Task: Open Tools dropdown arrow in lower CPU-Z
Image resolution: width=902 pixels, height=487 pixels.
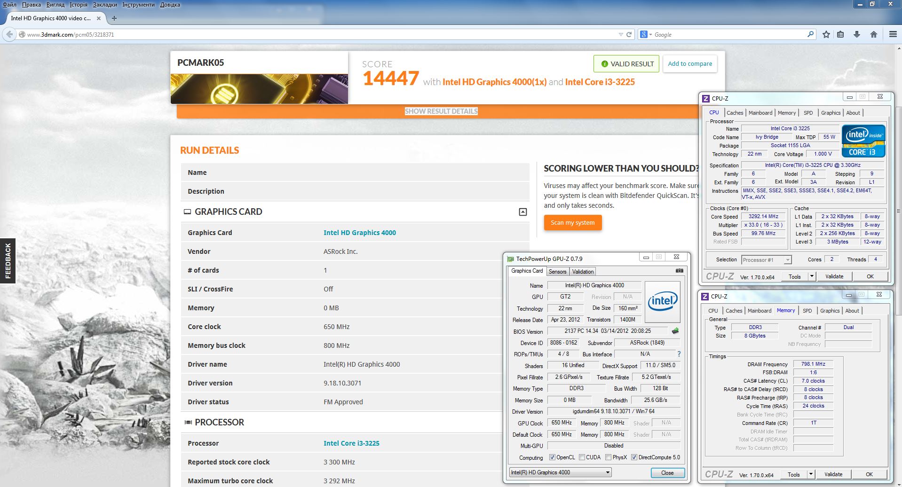Action: coord(811,474)
